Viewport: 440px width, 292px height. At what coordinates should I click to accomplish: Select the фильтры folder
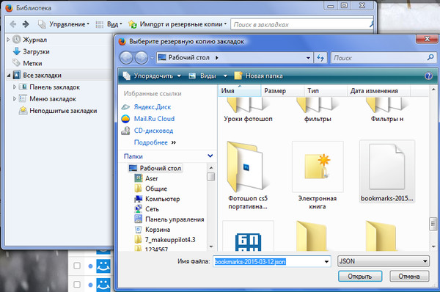[x=318, y=110]
